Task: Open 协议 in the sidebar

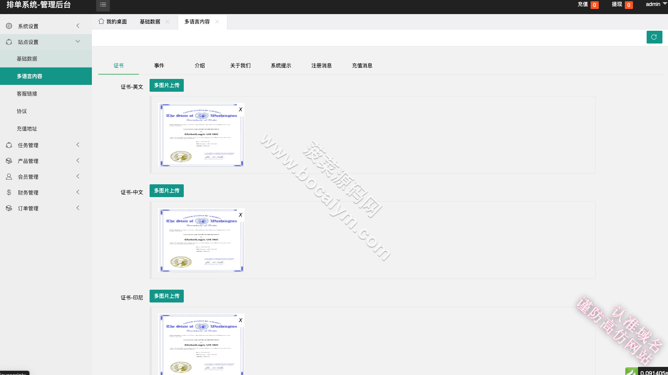Action: (x=46, y=111)
